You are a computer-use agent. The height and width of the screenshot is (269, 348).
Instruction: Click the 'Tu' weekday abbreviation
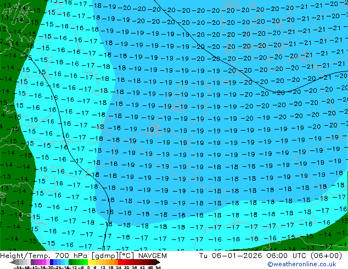pos(203,256)
